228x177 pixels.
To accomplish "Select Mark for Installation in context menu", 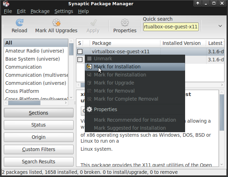I will (x=135, y=67).
